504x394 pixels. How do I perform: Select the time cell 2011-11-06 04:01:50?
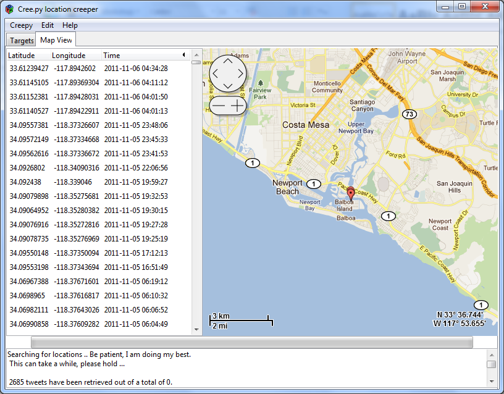pos(136,97)
